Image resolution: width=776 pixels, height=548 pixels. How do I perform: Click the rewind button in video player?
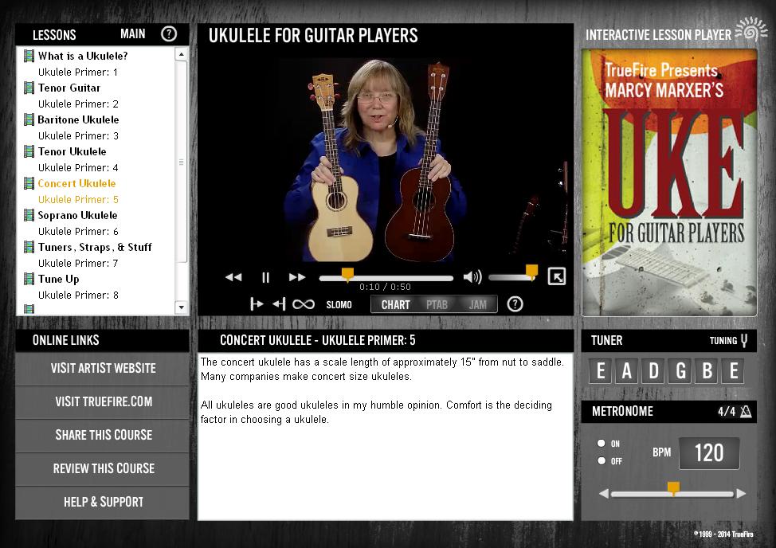233,277
